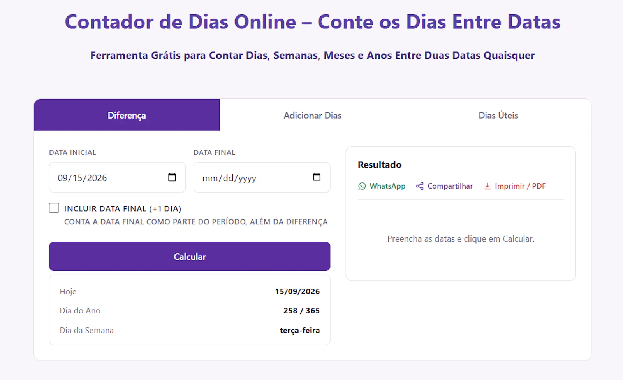Click the Dia do Ano row label
The width and height of the screenshot is (623, 380).
pos(80,311)
